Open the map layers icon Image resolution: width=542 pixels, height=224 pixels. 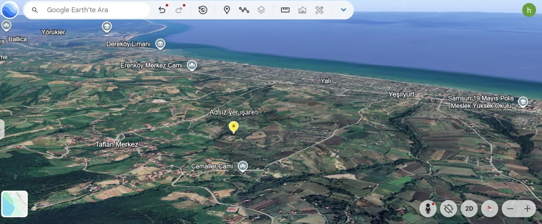(261, 10)
